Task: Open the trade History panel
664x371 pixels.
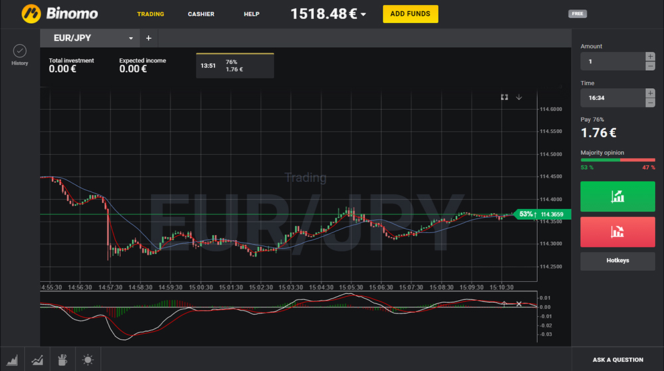Action: tap(19, 54)
